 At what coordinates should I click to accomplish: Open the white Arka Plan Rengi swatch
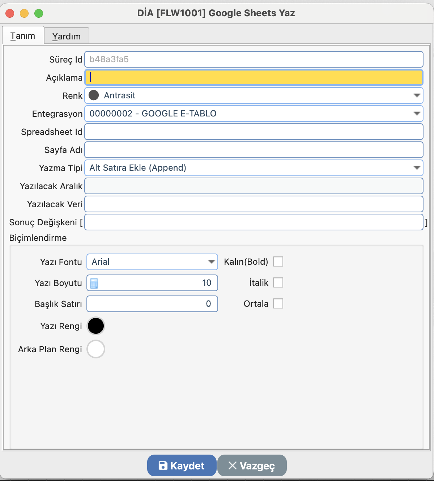click(x=96, y=349)
